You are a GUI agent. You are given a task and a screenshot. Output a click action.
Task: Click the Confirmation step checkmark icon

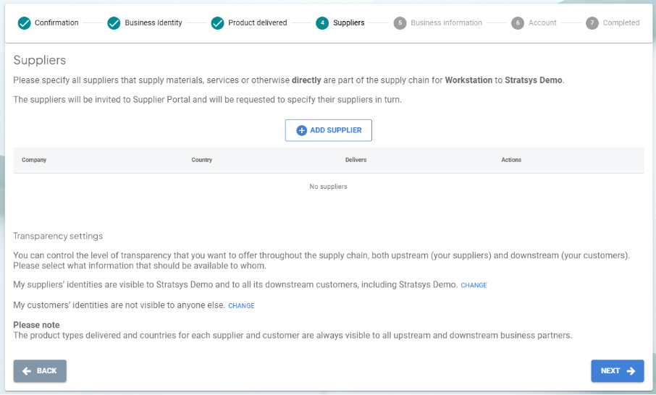pos(24,23)
